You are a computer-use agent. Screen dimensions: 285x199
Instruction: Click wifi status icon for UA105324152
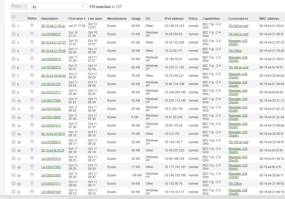32,84
